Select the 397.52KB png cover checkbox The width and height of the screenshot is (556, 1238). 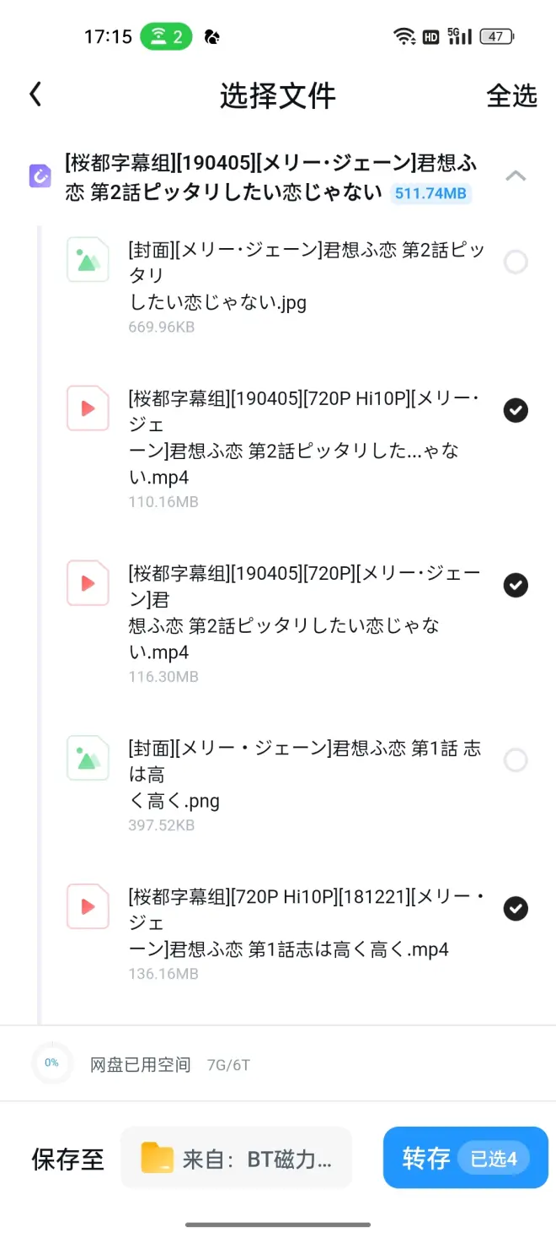click(x=516, y=761)
